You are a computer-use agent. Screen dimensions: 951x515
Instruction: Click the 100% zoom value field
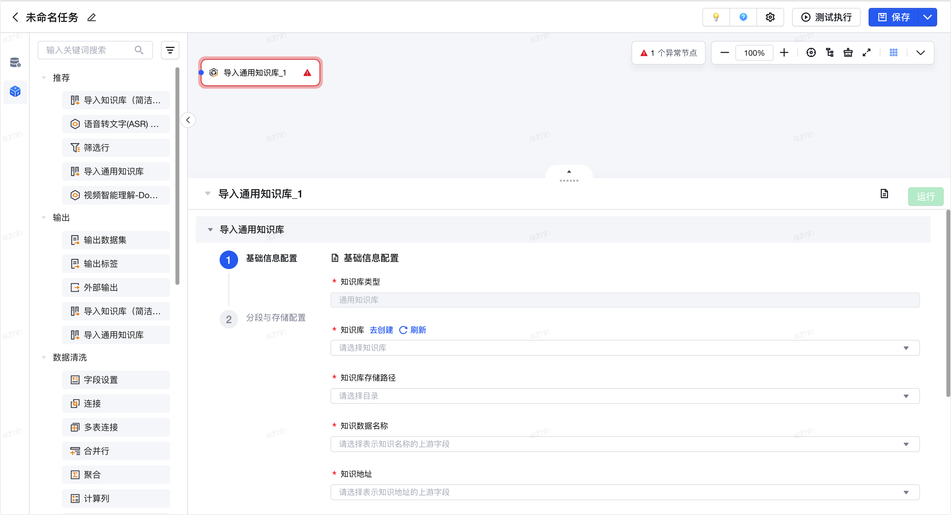pos(754,52)
